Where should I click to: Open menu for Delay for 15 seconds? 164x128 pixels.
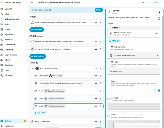[101, 122]
